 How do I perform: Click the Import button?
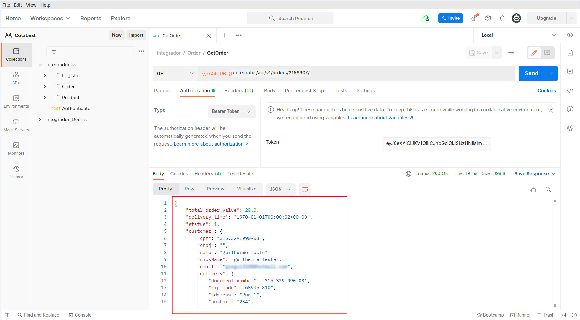coord(136,35)
